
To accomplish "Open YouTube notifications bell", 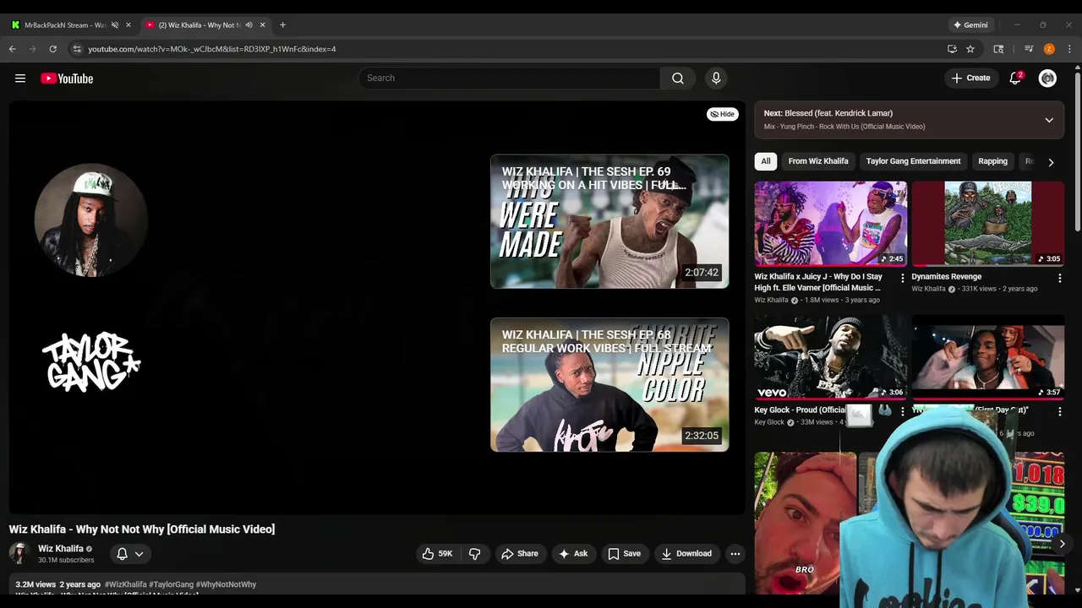I will pyautogui.click(x=1015, y=79).
